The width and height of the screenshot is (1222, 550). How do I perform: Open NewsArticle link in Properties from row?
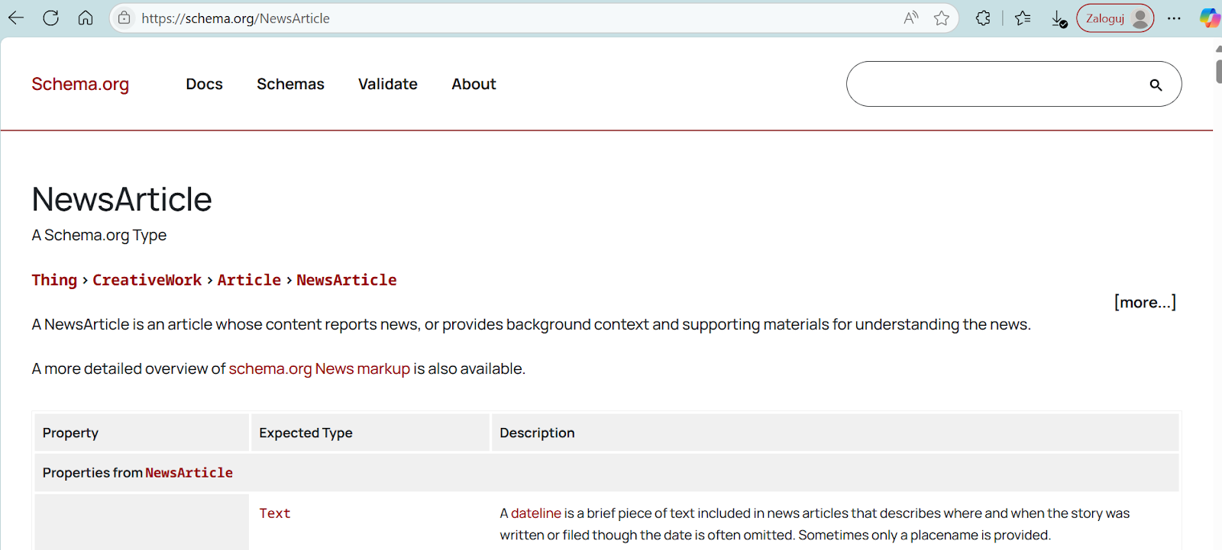point(189,473)
